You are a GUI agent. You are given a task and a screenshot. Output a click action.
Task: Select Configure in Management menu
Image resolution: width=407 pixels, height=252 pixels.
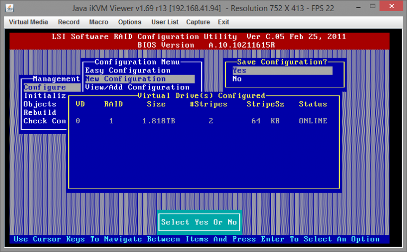pyautogui.click(x=45, y=87)
